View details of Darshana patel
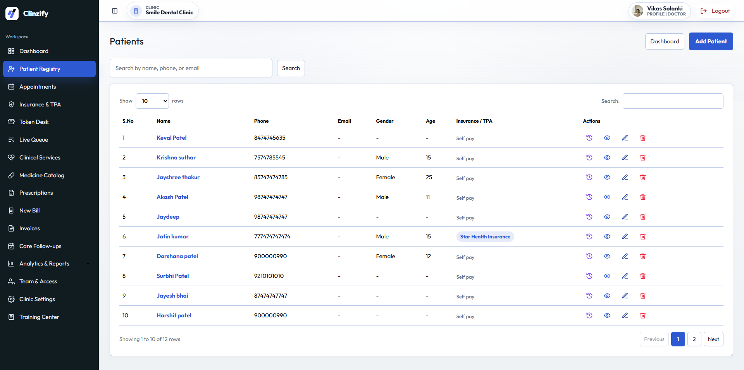The width and height of the screenshot is (744, 370). point(607,256)
